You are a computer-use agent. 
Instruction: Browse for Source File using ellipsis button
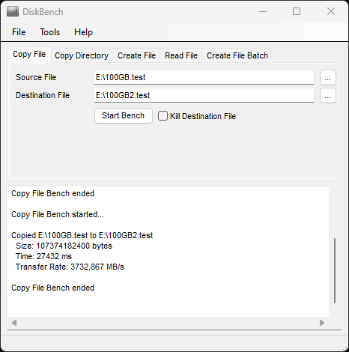pos(328,77)
